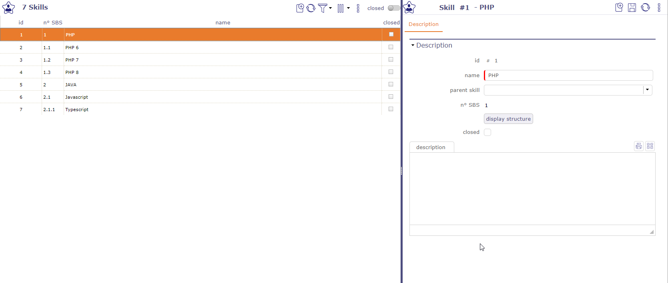668x283 pixels.
Task: Click new skill icon in the list toolbar
Action: click(x=300, y=8)
